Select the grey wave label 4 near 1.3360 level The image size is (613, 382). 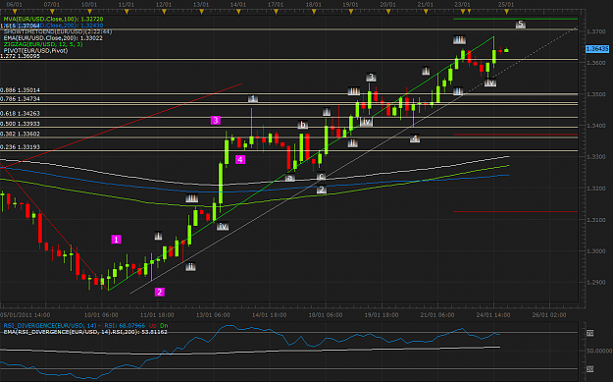pos(415,138)
